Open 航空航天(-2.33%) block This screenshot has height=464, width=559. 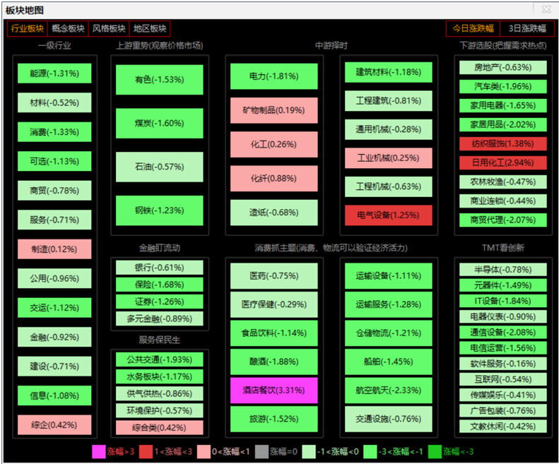[x=389, y=391]
